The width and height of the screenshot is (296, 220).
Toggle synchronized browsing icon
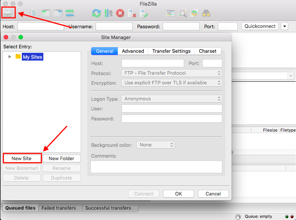pos(194,13)
